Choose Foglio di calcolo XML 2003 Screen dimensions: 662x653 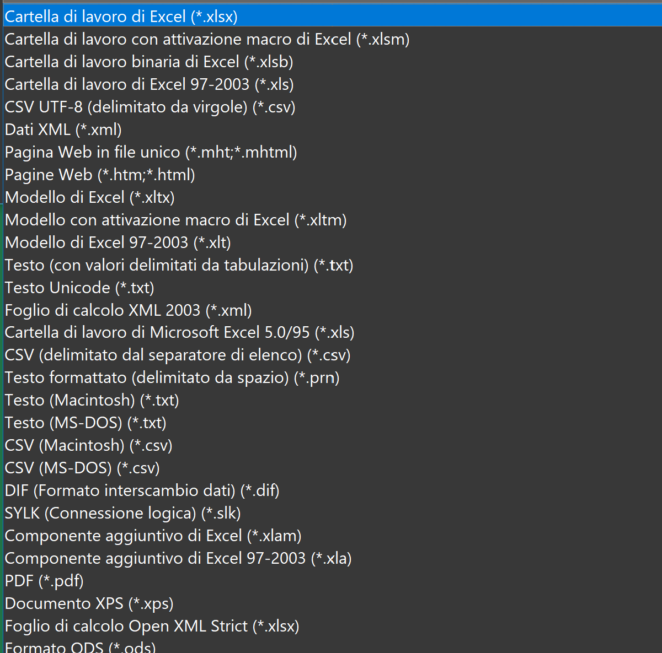332,310
